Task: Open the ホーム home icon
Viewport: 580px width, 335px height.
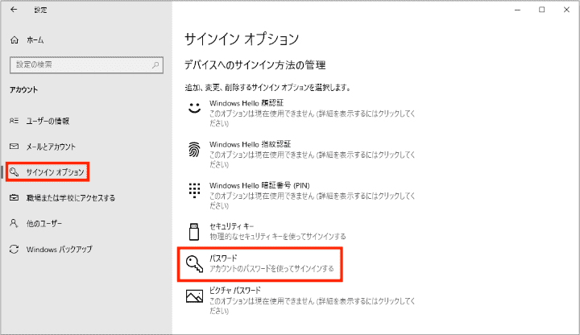Action: (14, 40)
